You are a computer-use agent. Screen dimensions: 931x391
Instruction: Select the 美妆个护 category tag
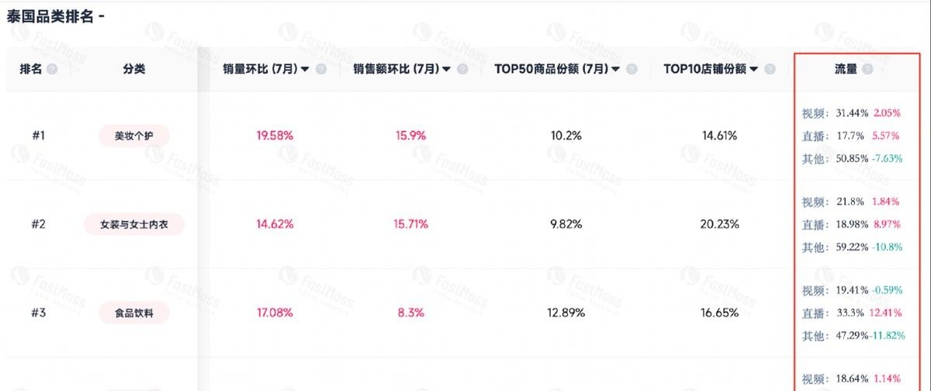pyautogui.click(x=133, y=136)
